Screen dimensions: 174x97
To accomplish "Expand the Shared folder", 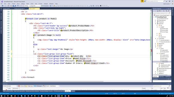I will pyautogui.click(x=157, y=64).
